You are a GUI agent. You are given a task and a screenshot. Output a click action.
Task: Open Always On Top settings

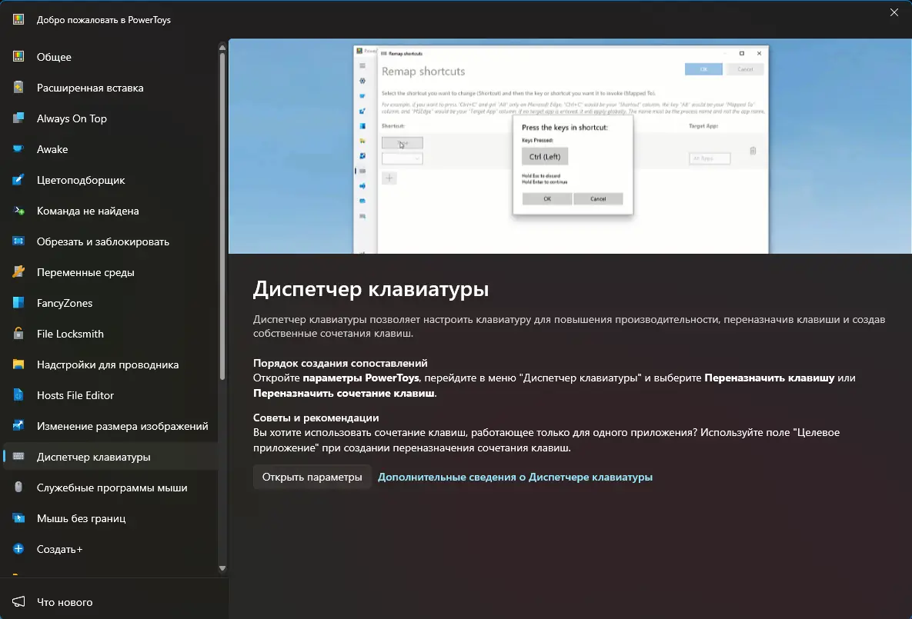(x=71, y=118)
